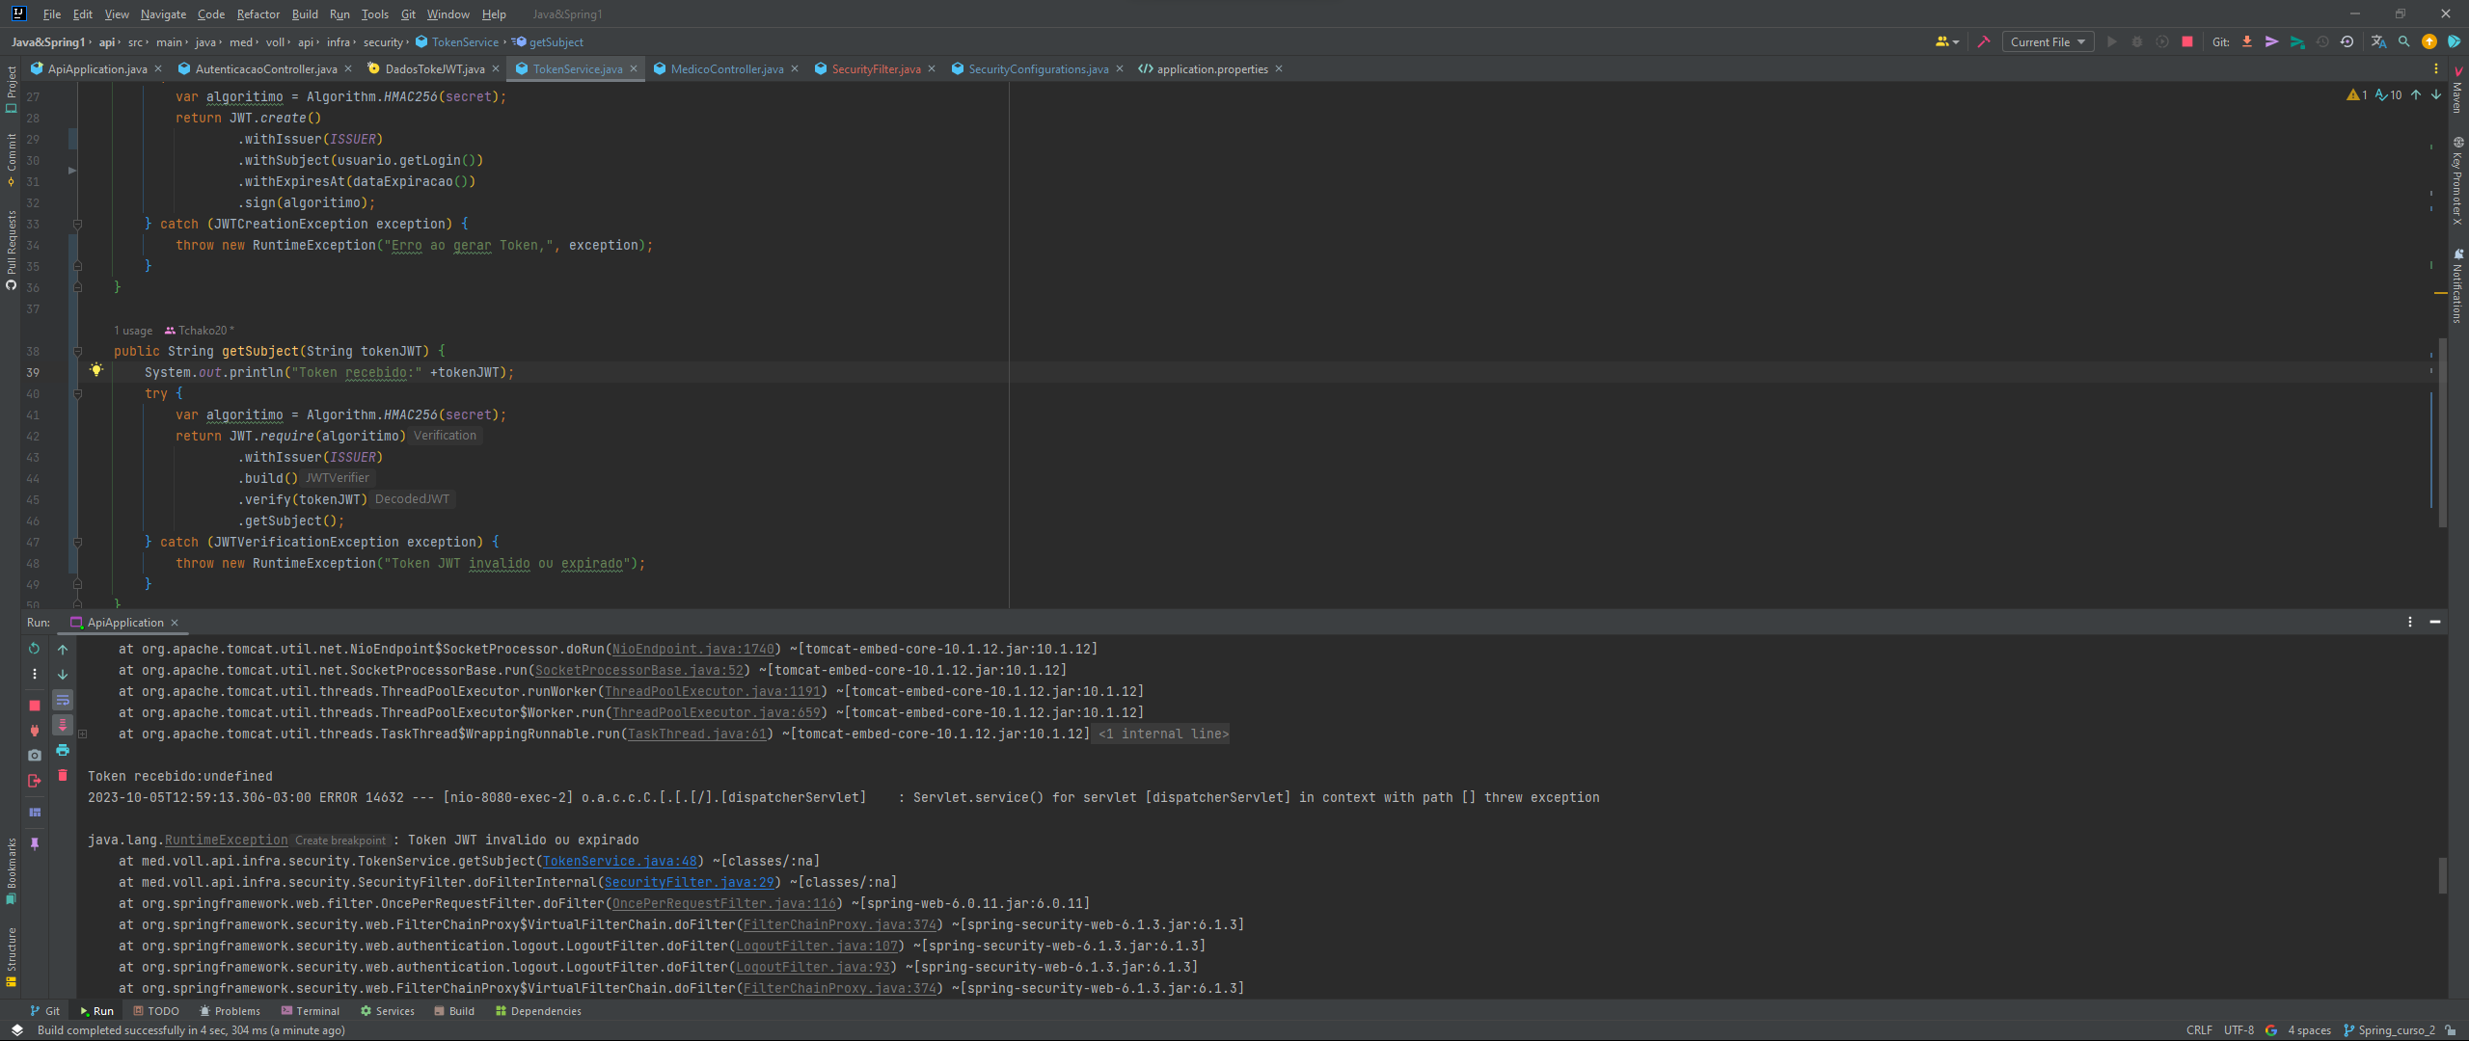Open OncePerRequestFilter.java:116 link
The height and width of the screenshot is (1041, 2469).
(723, 903)
